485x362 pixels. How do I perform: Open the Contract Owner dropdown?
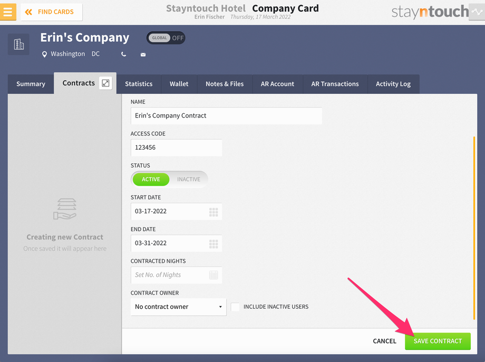179,307
